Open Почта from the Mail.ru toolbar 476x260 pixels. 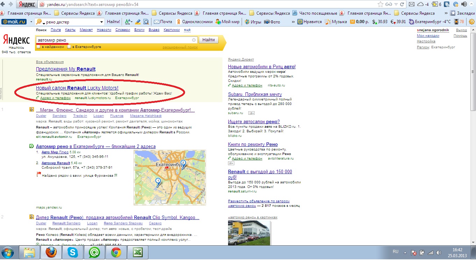coord(163,22)
